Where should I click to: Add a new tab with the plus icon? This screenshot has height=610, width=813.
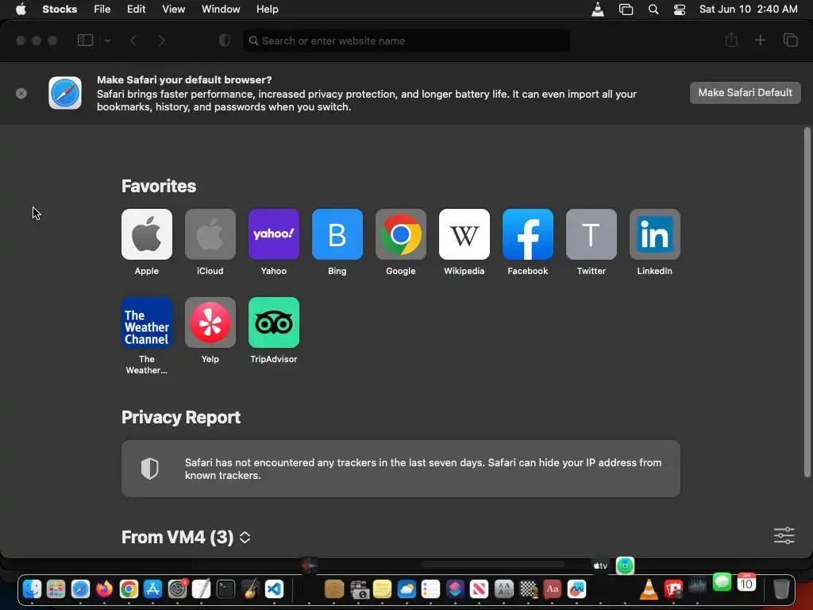pos(760,40)
